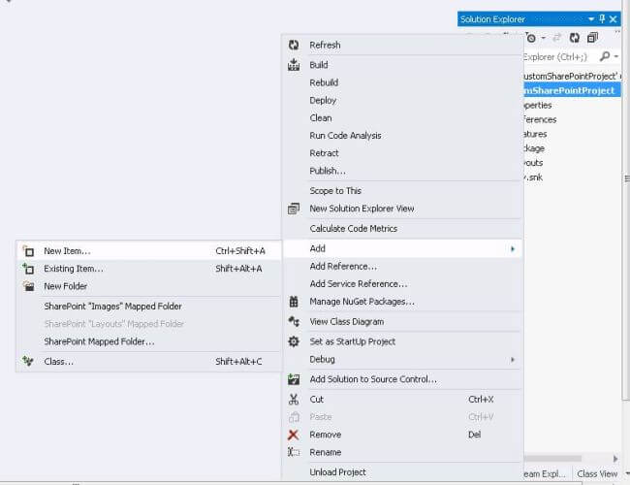Select Add Reference... from the context menu
Viewport: 630px width, 485px height.
click(343, 267)
